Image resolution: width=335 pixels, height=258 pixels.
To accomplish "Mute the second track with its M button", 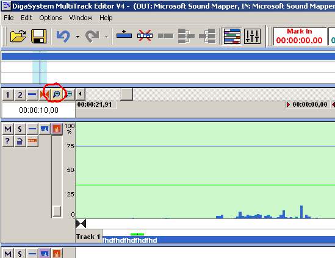I will [x=8, y=253].
